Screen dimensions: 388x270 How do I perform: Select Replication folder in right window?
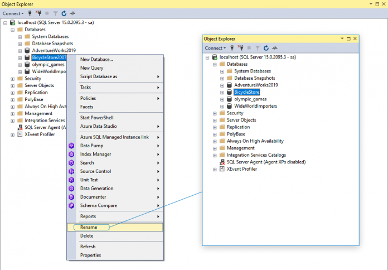tap(238, 127)
